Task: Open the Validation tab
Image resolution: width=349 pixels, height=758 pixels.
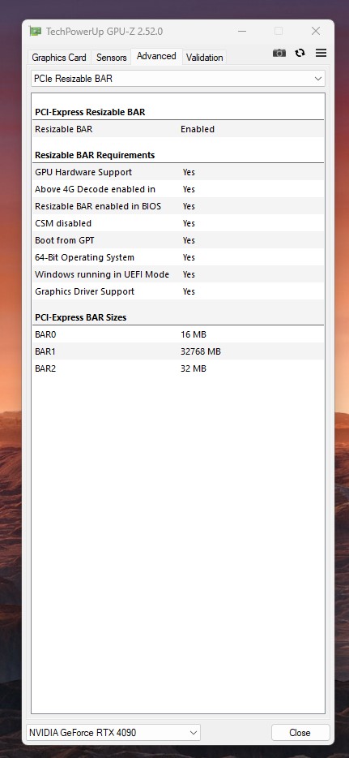Action: (204, 58)
